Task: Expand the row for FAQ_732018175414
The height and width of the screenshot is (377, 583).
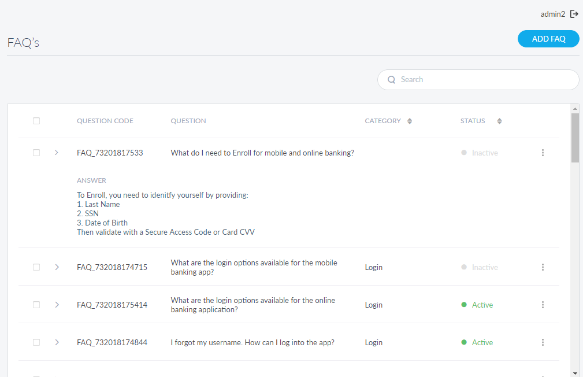Action: point(57,305)
